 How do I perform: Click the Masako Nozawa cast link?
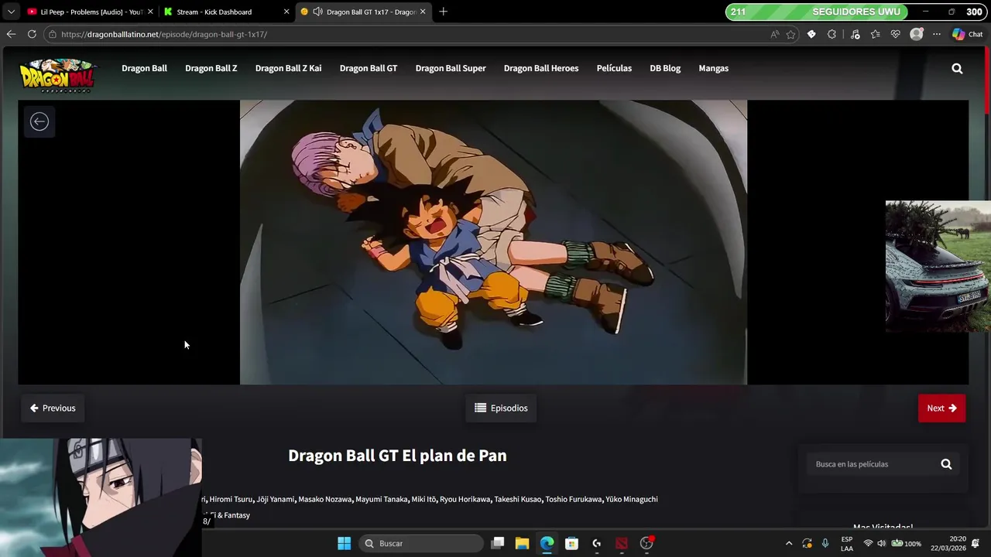pos(325,499)
